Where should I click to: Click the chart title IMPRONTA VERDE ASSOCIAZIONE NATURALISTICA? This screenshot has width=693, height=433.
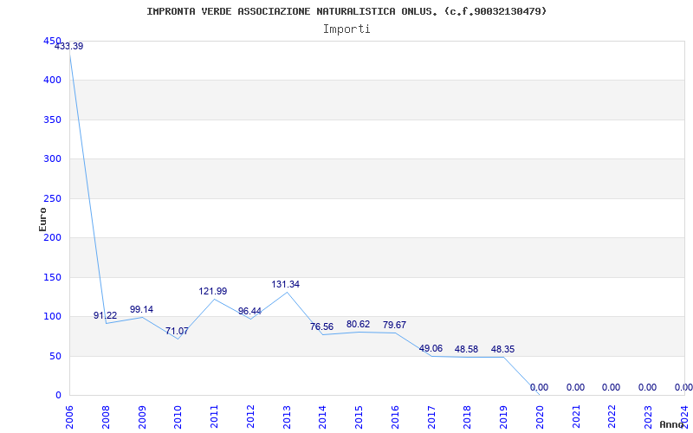(x=346, y=11)
